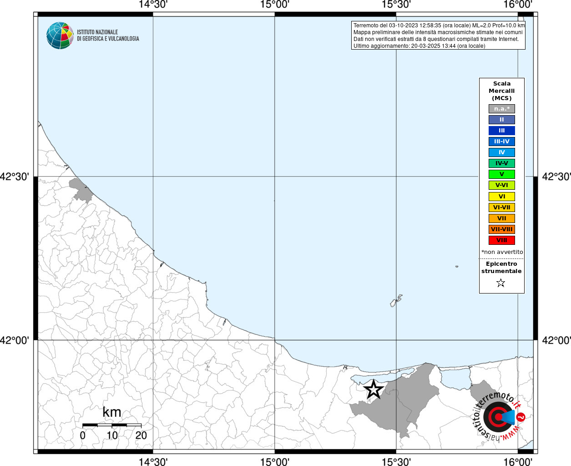Select the IV-V green legend swatch
This screenshot has height=466, width=571.
pyautogui.click(x=502, y=163)
